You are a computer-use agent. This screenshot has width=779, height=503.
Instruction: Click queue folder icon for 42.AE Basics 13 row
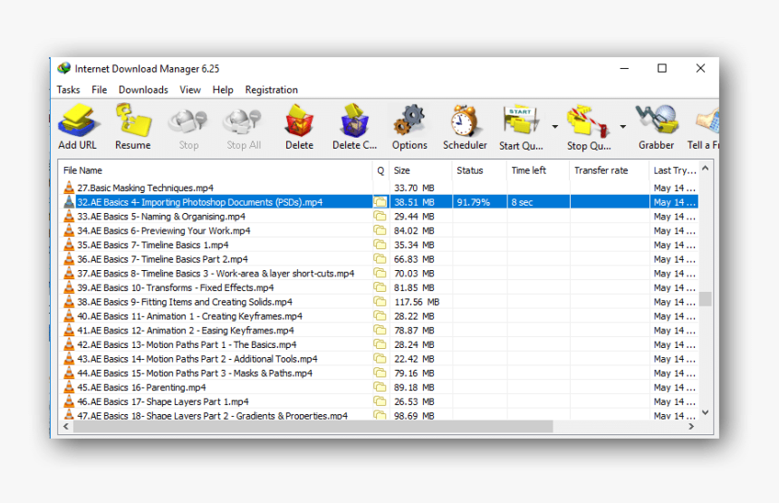[x=380, y=344]
